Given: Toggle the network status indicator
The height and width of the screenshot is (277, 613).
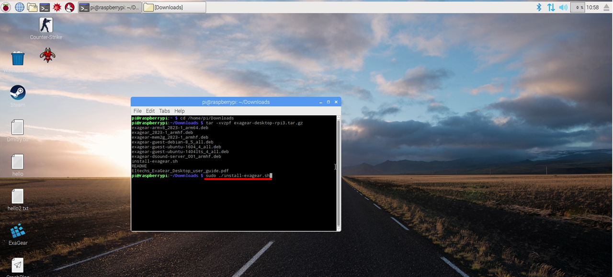Looking at the screenshot, I should tap(550, 7).
